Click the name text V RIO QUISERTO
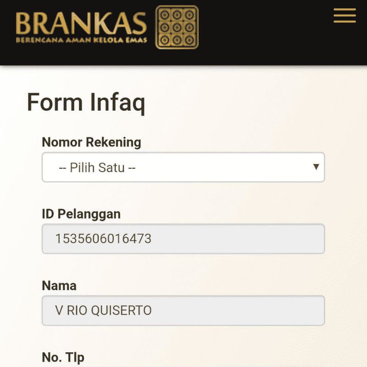The image size is (367, 367). [103, 311]
